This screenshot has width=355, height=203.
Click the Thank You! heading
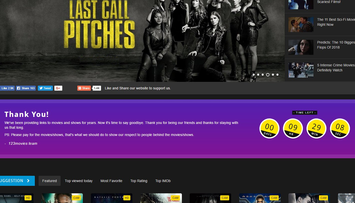(27, 114)
